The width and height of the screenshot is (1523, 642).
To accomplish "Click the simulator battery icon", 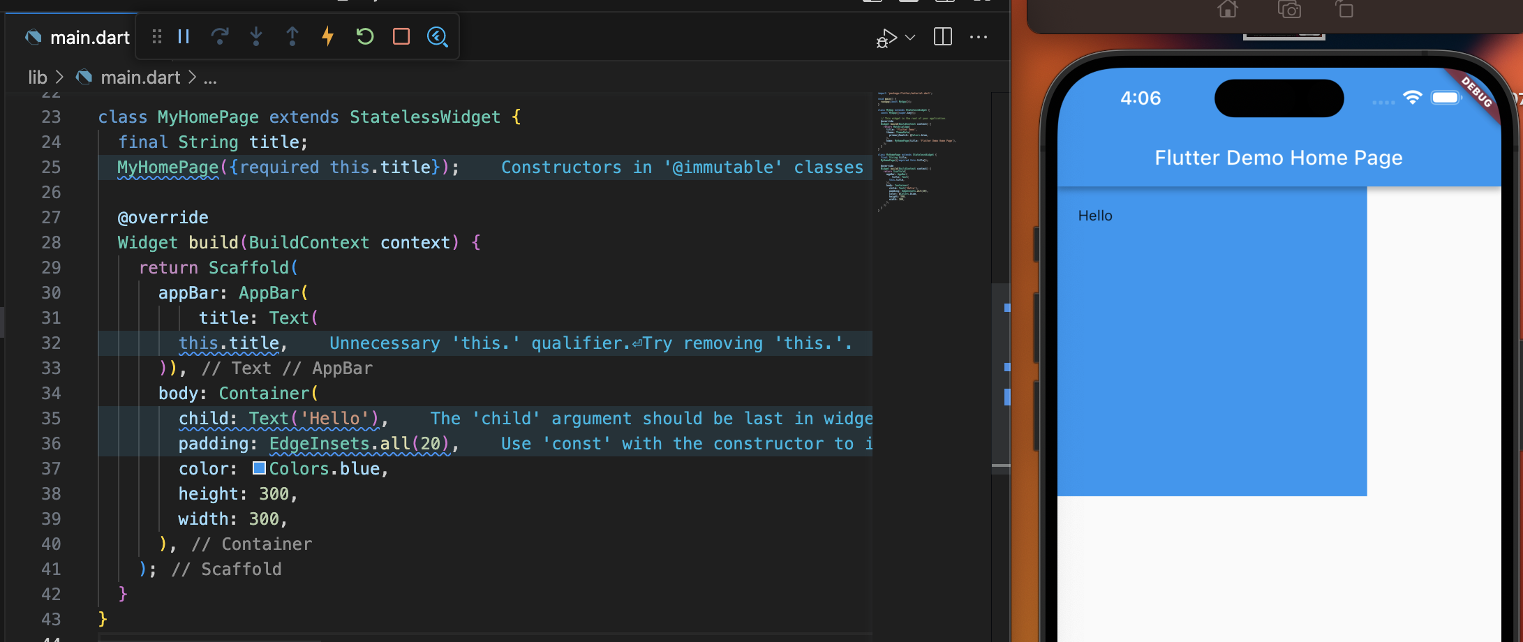I will [x=1446, y=97].
